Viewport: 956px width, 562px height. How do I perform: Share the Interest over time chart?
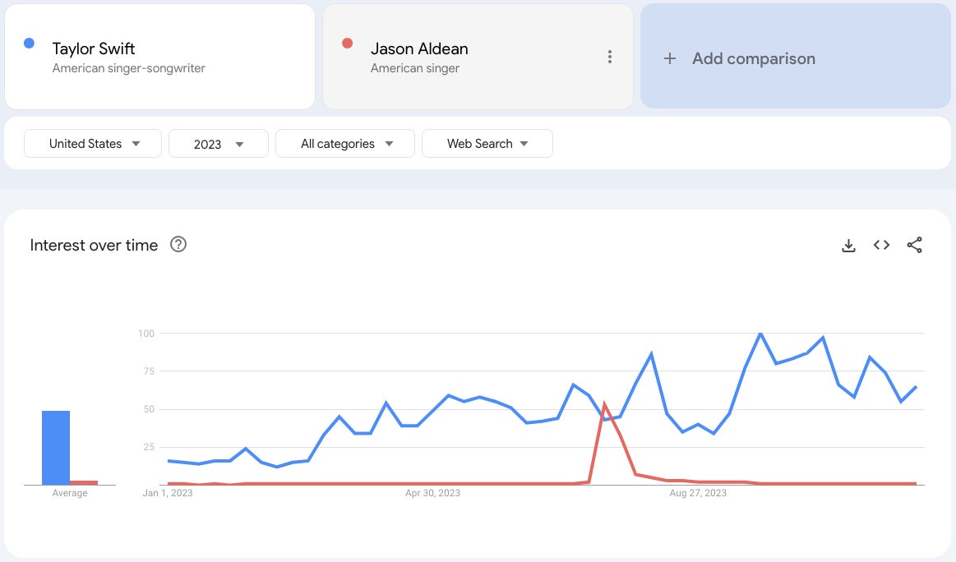point(914,245)
